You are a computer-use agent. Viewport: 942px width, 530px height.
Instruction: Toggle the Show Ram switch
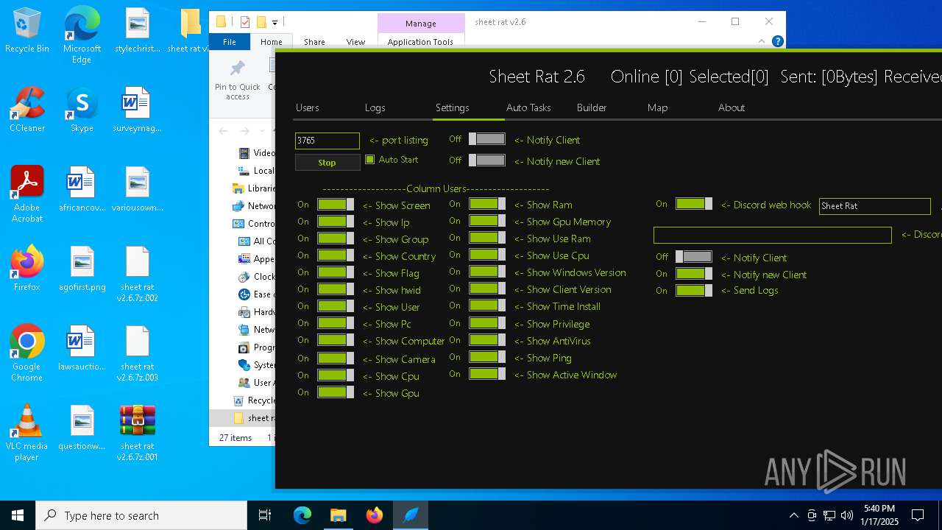[487, 204]
